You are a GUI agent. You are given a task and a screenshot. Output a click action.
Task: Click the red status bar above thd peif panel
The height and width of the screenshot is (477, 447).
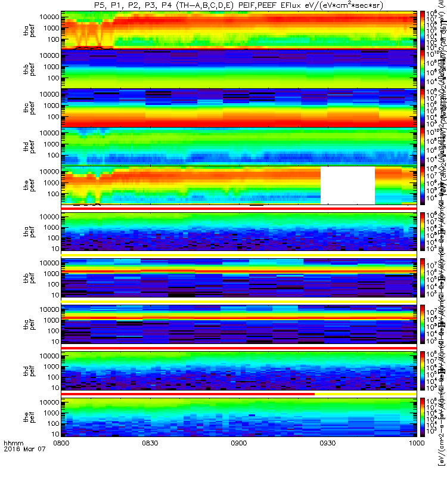click(239, 348)
